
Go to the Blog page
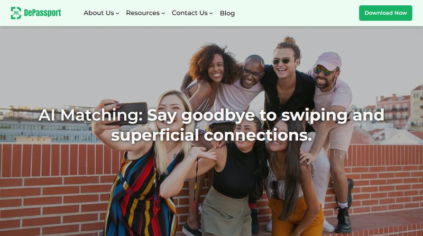227,13
